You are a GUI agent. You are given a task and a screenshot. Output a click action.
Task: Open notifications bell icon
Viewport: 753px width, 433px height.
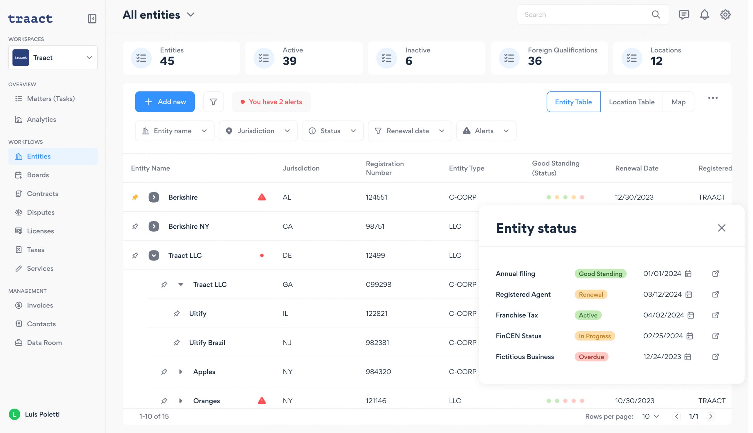704,15
